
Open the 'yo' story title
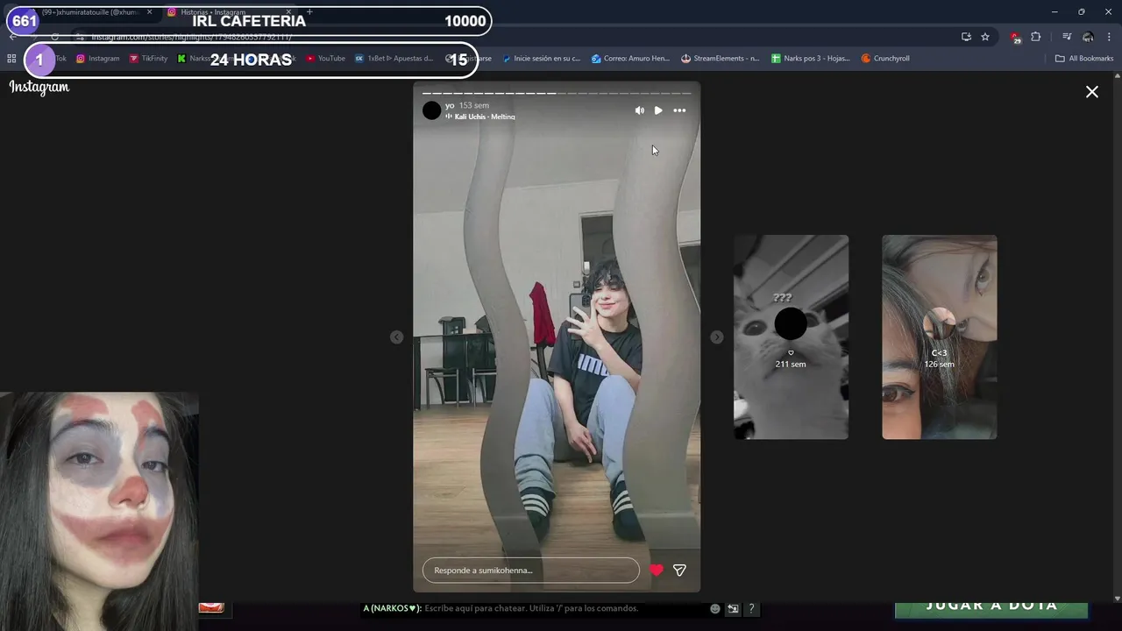pyautogui.click(x=450, y=105)
